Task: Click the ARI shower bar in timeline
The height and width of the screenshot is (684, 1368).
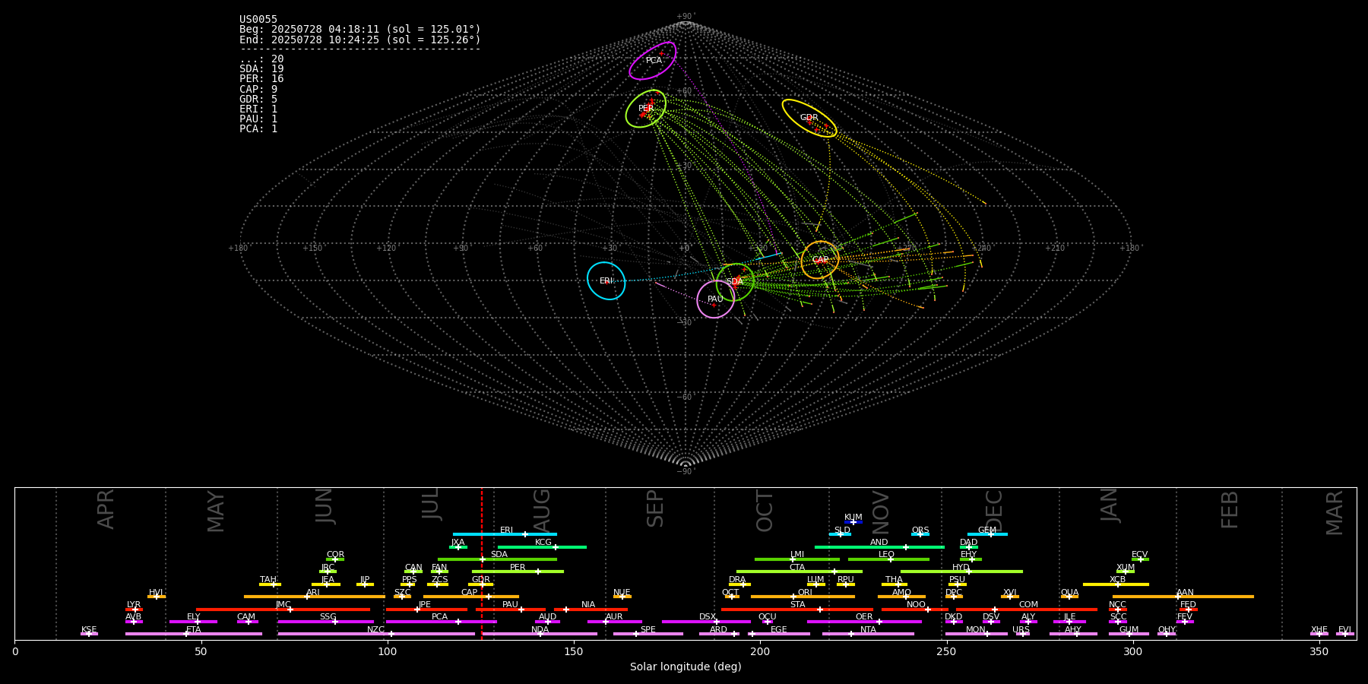Action: [315, 597]
